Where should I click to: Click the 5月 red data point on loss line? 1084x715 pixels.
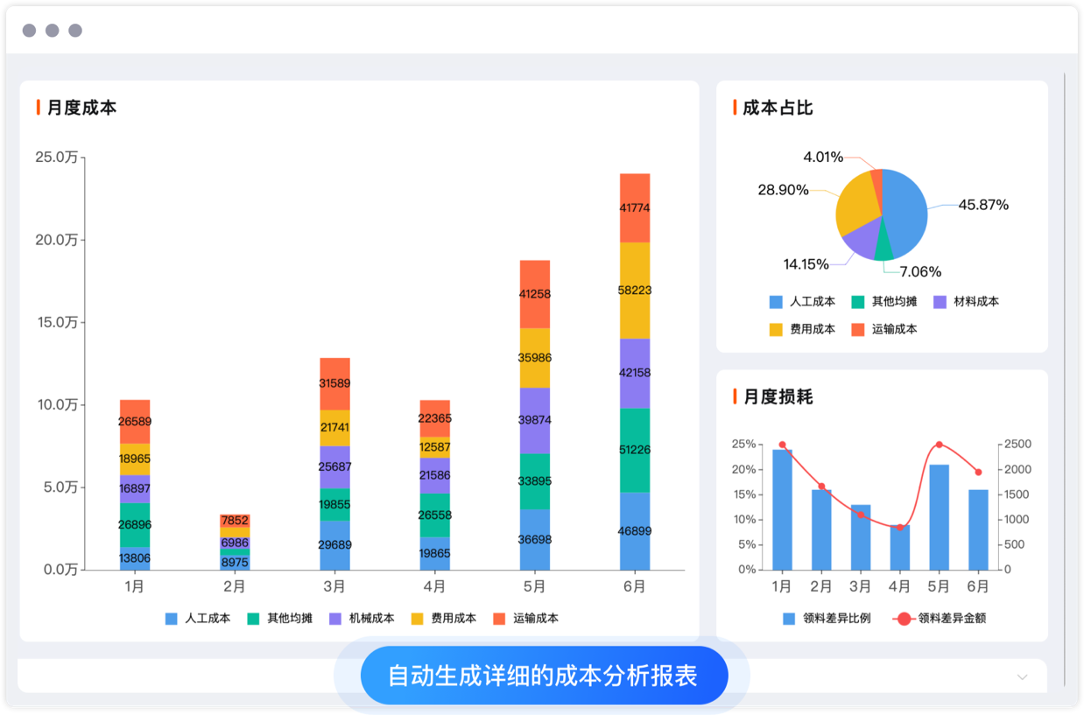[940, 445]
